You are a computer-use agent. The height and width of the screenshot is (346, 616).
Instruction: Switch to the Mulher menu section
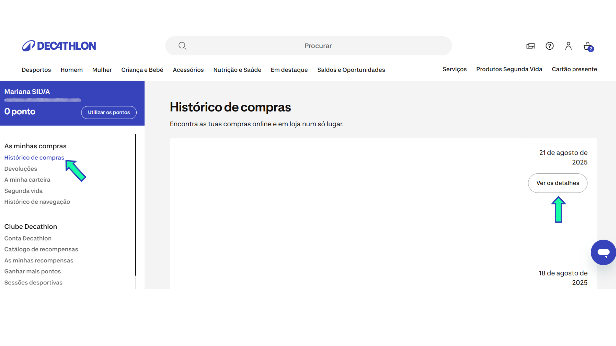pos(102,70)
